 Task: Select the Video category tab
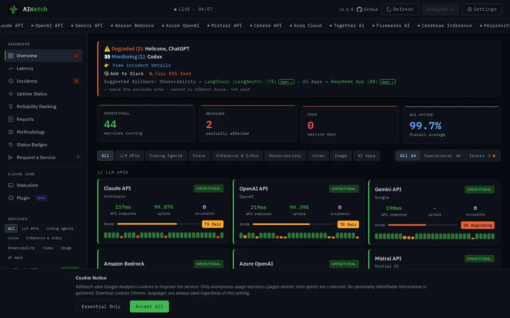pyautogui.click(x=318, y=156)
